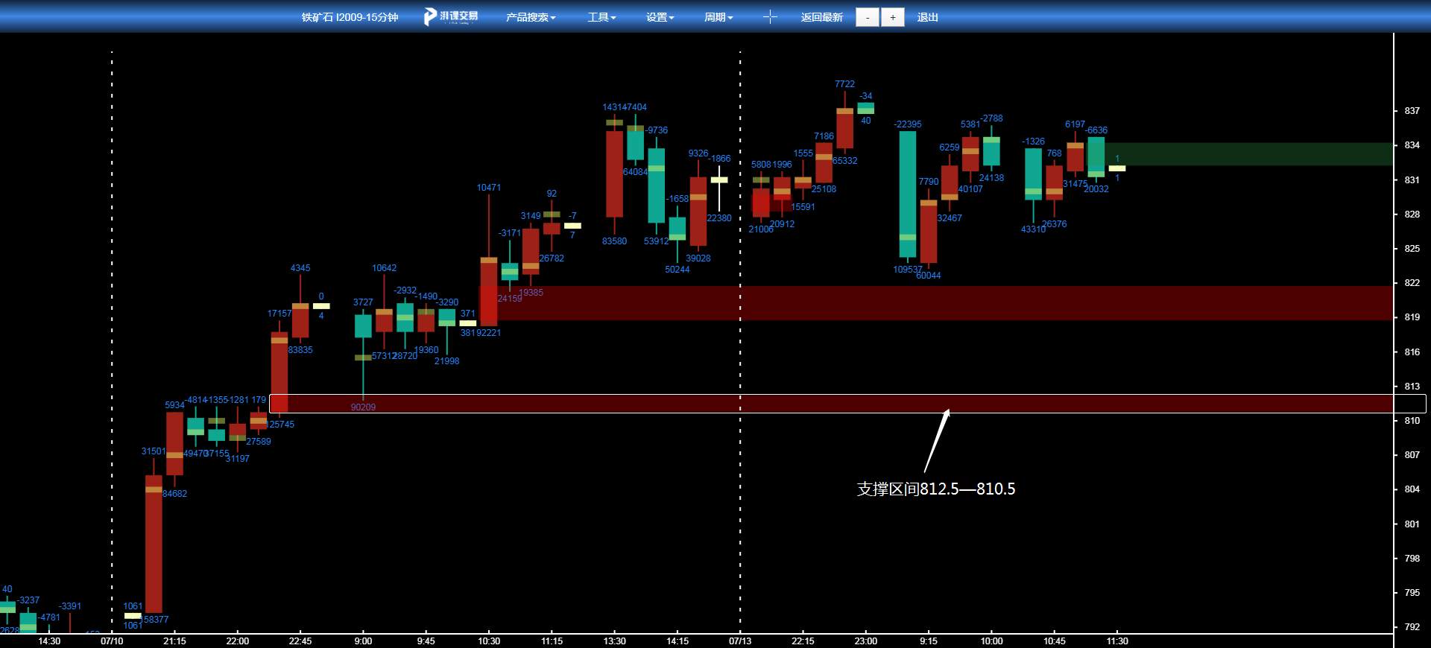
Task: Click the 792 price axis label
Action: 1412,627
